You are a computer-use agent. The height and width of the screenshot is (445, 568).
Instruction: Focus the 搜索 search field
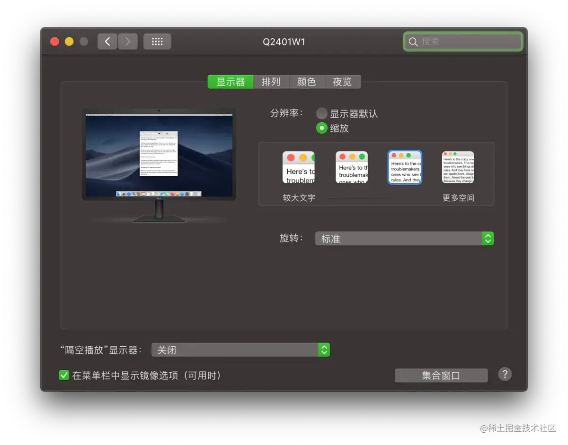[x=463, y=42]
